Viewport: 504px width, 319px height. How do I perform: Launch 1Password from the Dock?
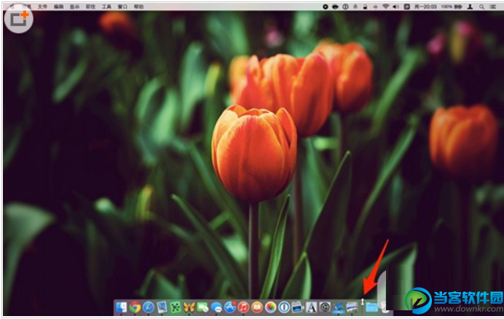[x=284, y=307]
